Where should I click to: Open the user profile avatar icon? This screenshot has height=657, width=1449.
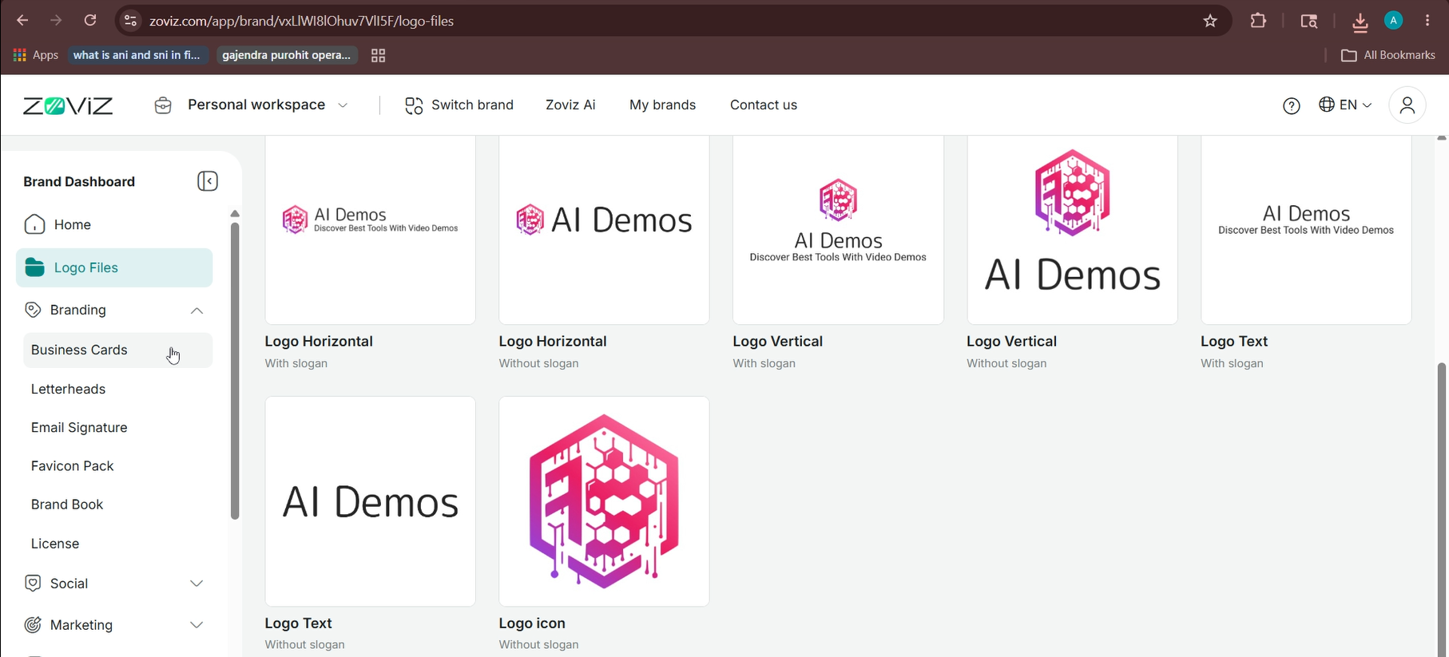[1407, 105]
